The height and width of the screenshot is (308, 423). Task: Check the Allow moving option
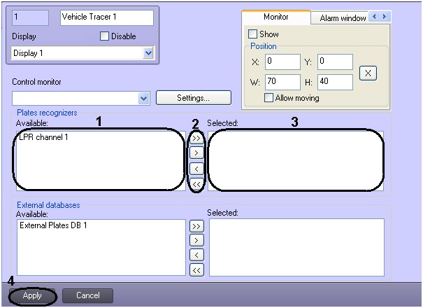(268, 98)
